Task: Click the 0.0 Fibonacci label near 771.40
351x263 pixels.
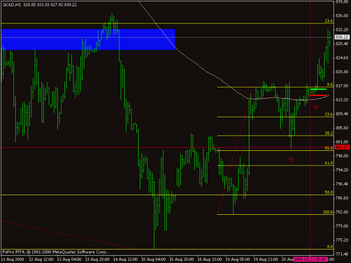Action: tap(330, 247)
